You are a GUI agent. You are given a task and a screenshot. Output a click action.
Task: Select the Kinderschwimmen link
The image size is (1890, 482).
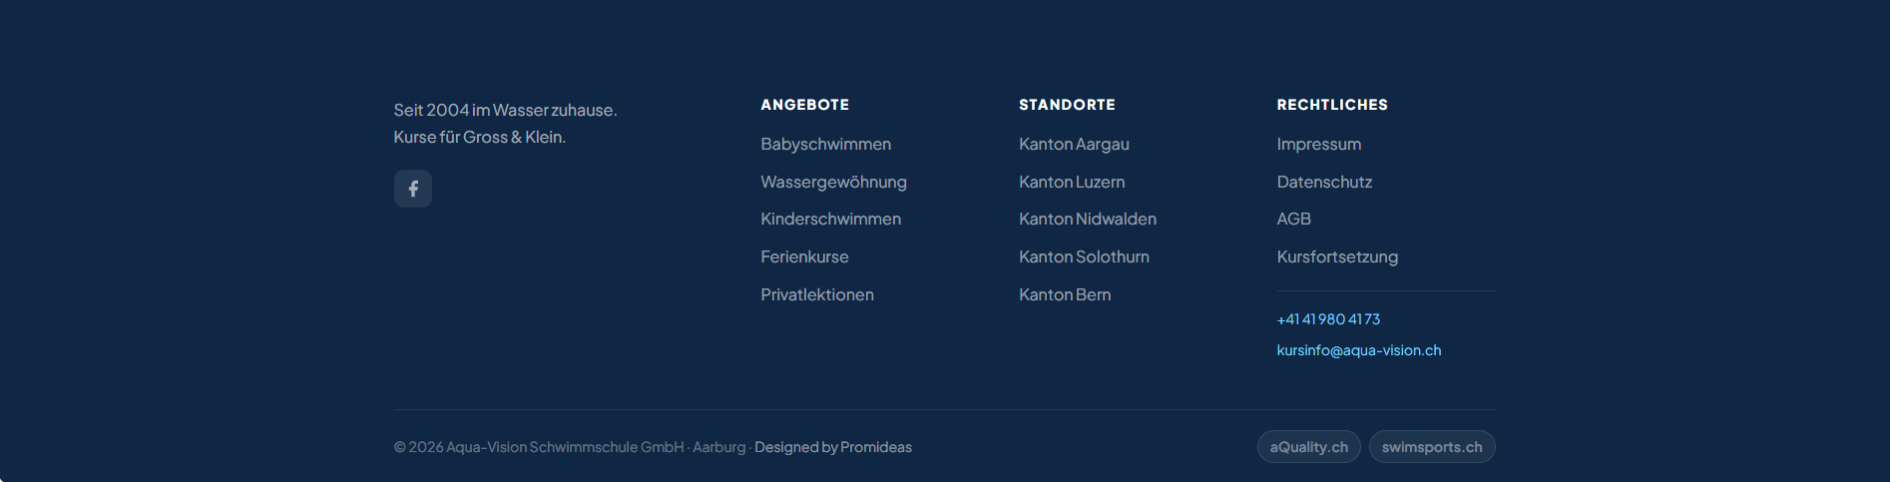tap(830, 220)
